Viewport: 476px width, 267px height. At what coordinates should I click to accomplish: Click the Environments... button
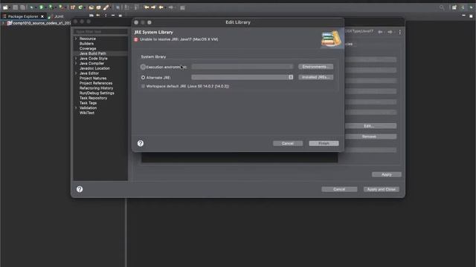pyautogui.click(x=315, y=67)
